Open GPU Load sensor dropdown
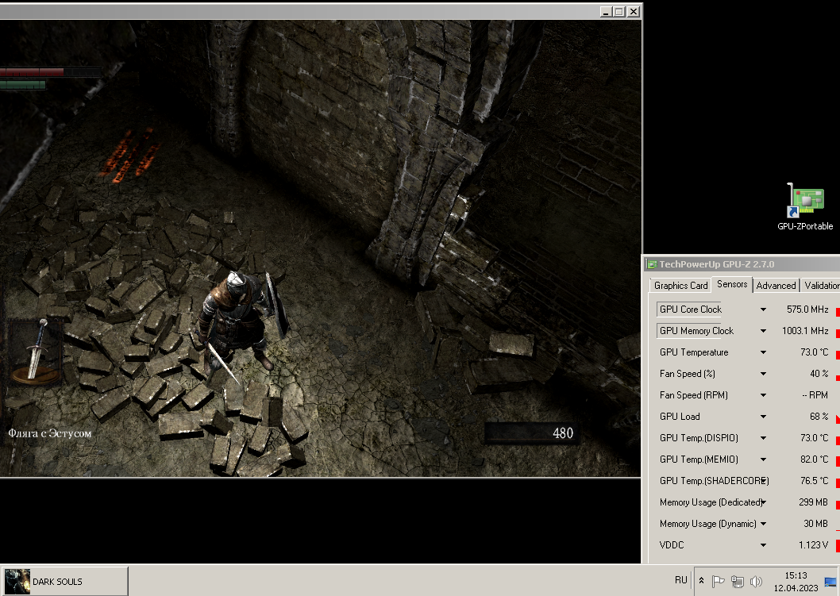Screen dimensions: 840x596 tap(763, 417)
